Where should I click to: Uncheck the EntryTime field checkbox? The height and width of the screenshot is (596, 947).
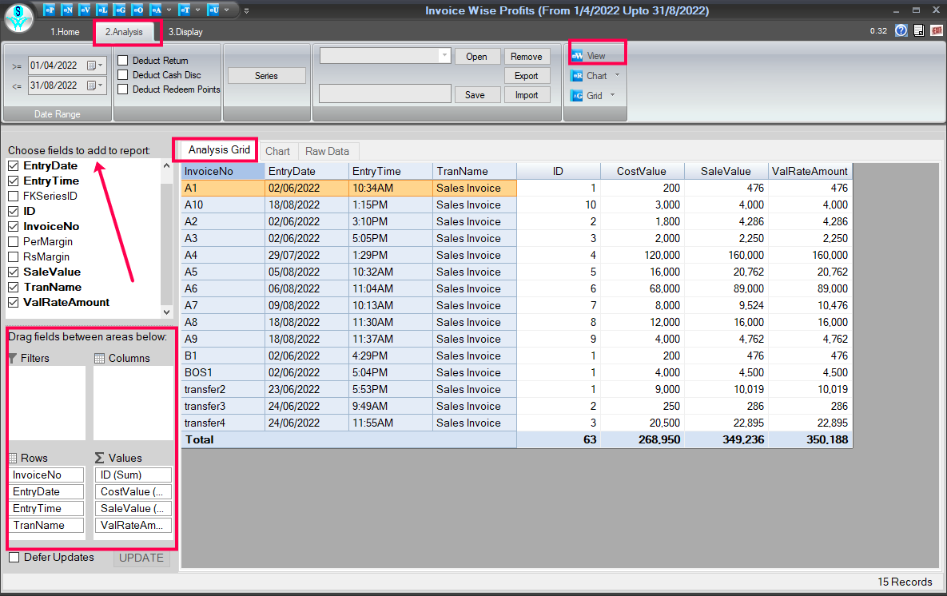tap(14, 181)
